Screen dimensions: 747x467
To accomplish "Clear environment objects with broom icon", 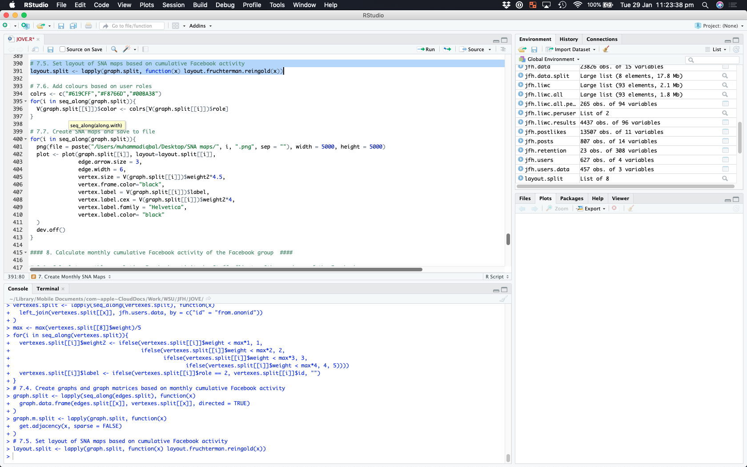I will click(606, 49).
